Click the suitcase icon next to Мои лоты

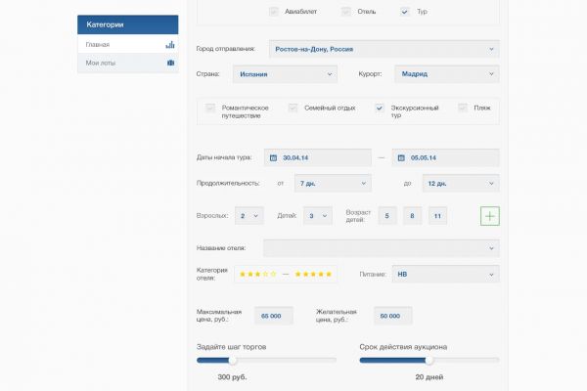pos(170,63)
